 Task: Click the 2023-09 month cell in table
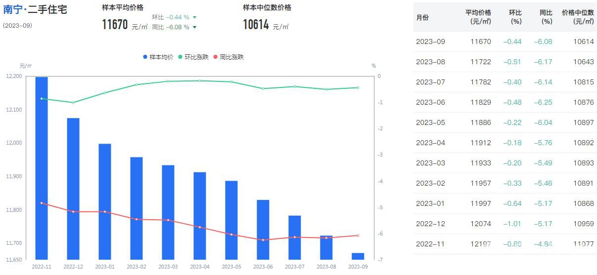point(430,41)
